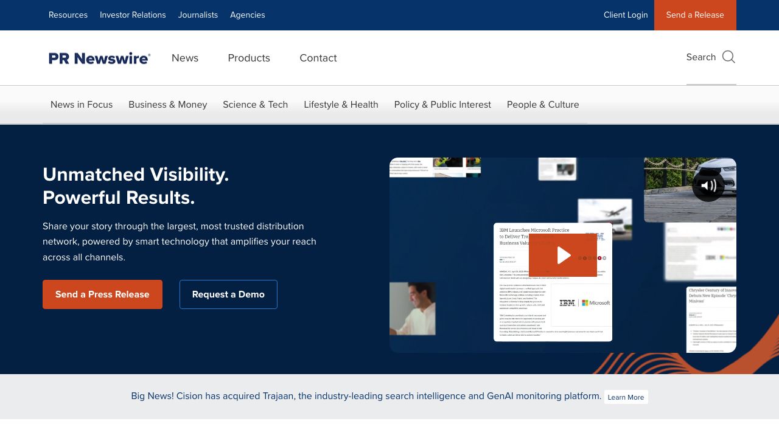Screen dimensions: 779x438
Task: Click Send a Release in top bar
Action: [x=695, y=15]
